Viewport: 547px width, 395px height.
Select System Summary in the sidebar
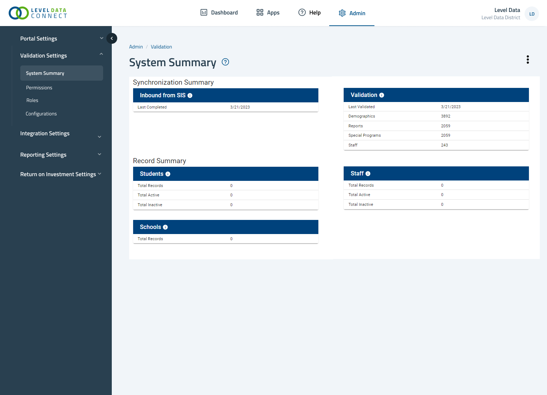62,73
